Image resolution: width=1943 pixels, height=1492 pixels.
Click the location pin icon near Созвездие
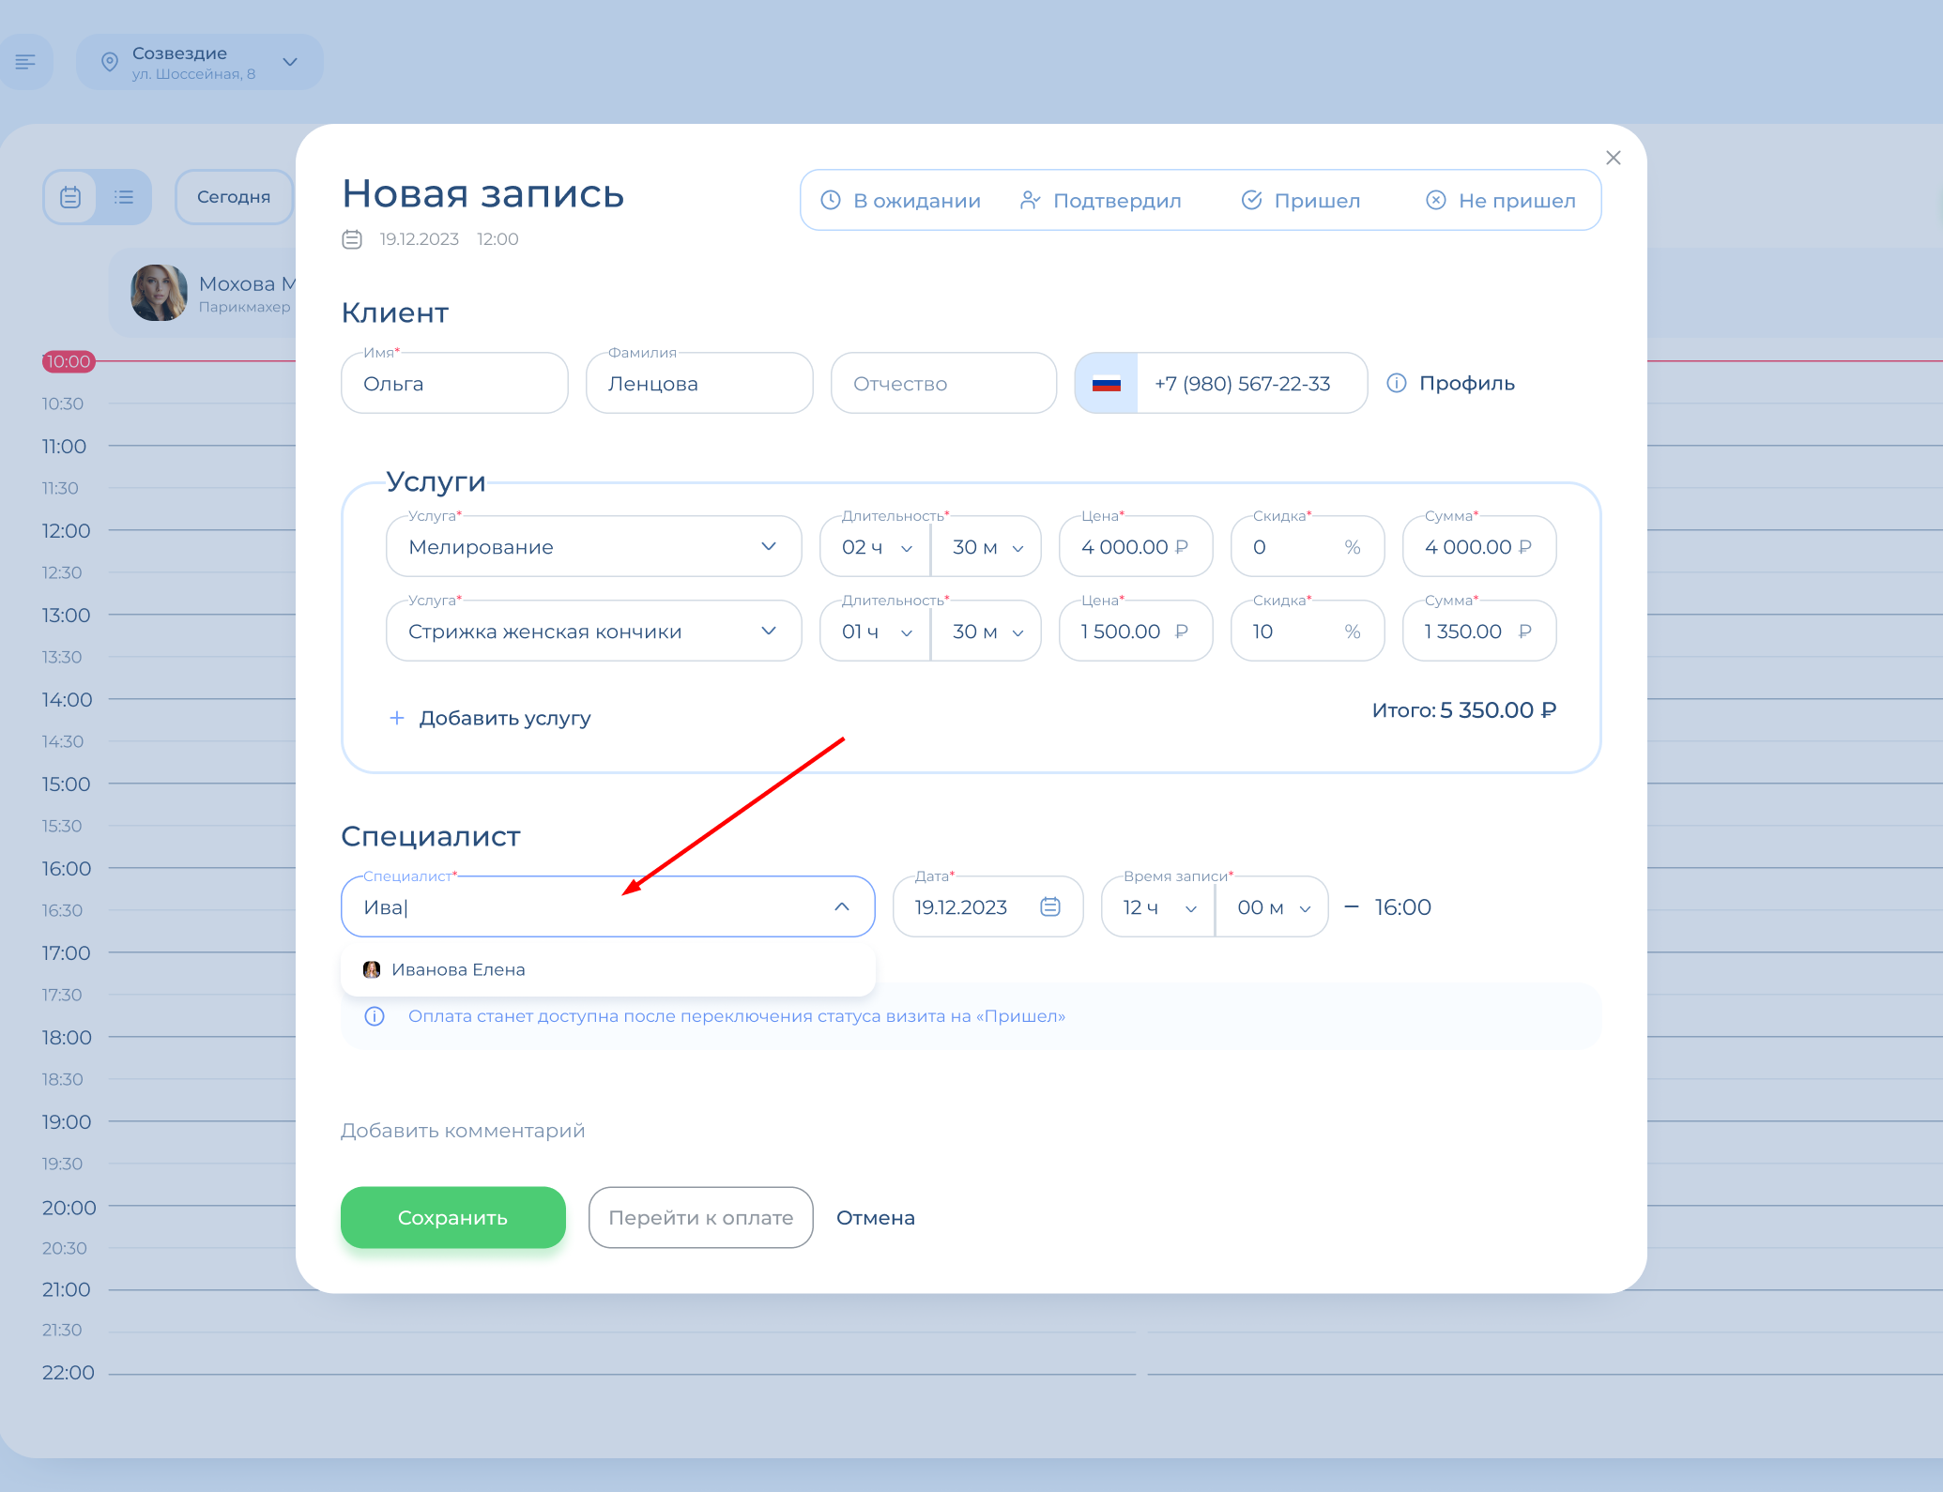[110, 62]
